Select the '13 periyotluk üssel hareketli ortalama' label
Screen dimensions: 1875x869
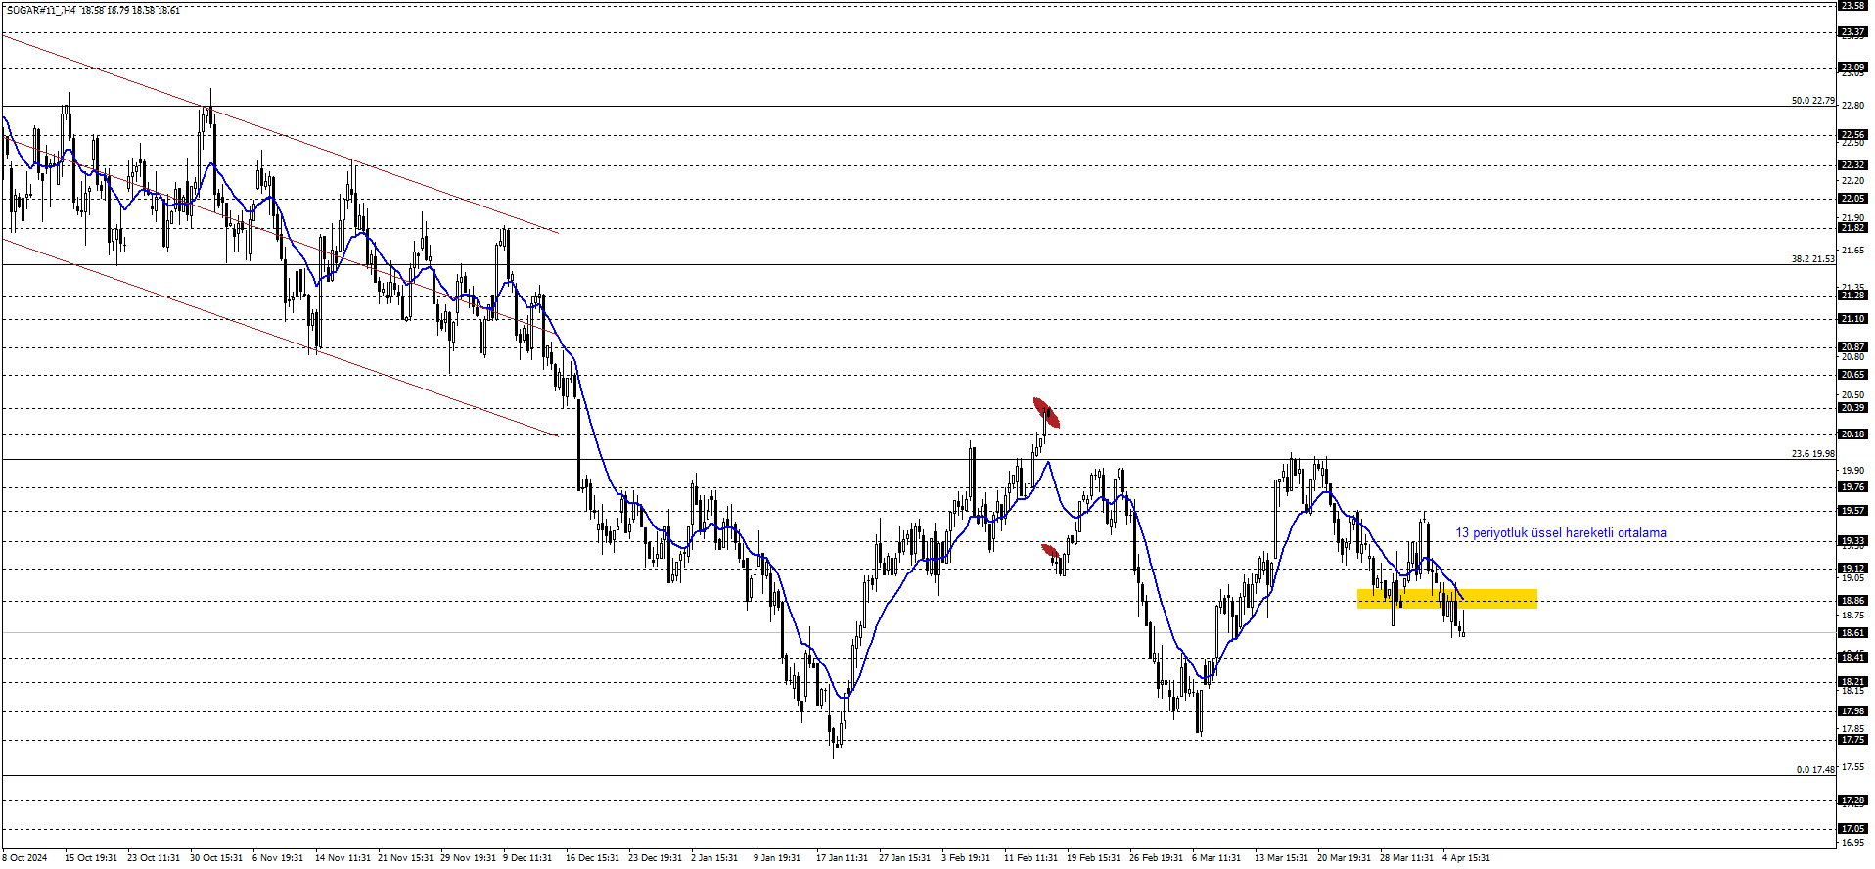[x=1561, y=533]
